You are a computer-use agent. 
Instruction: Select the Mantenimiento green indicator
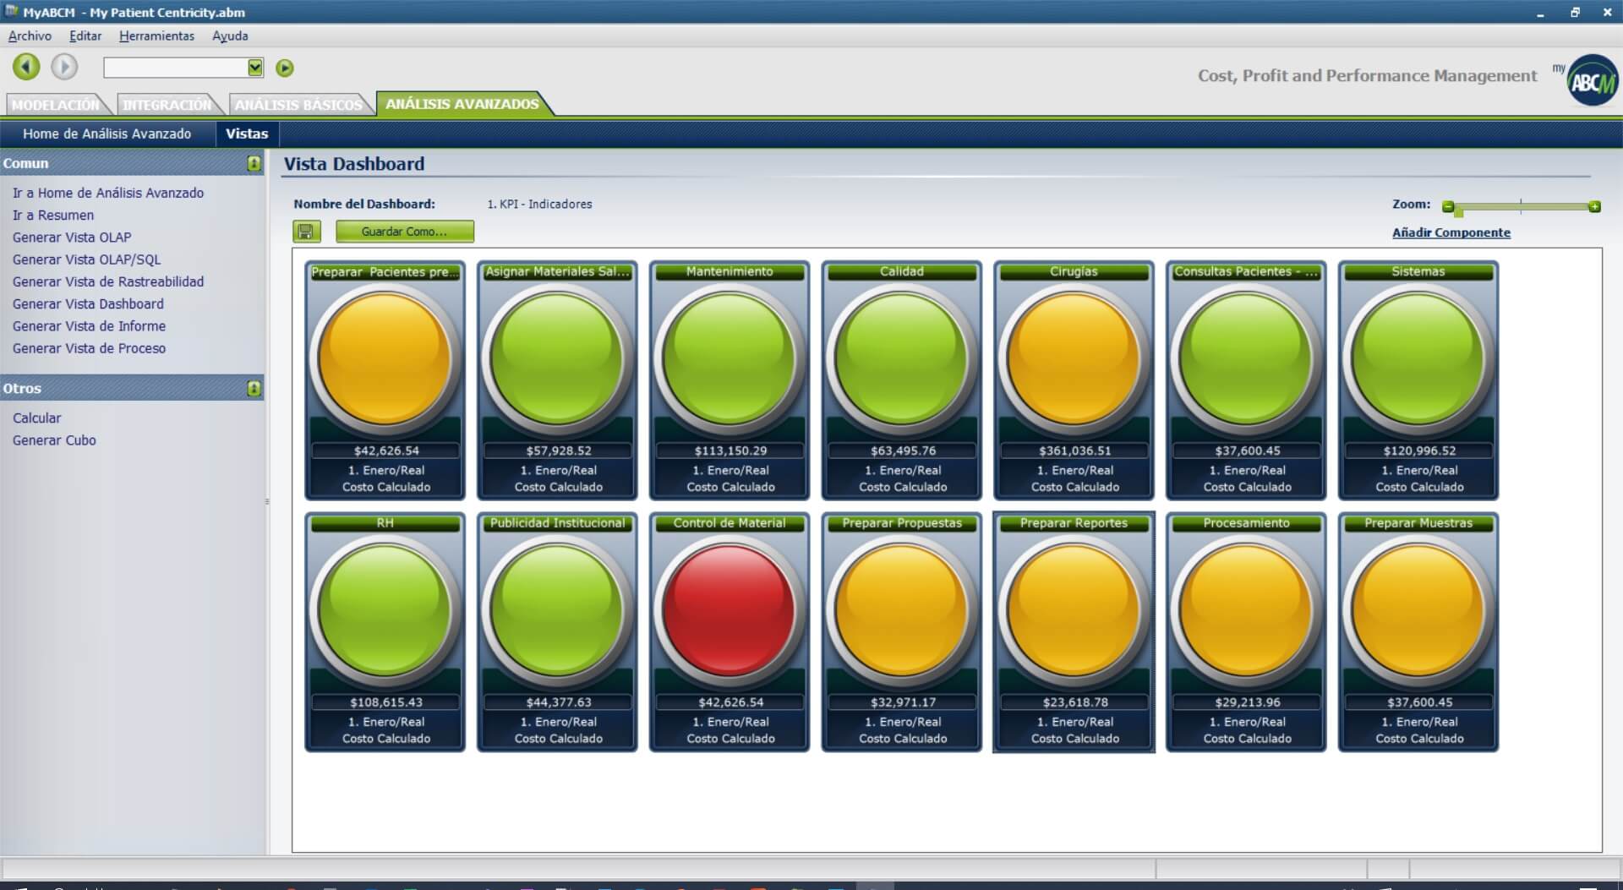point(730,358)
